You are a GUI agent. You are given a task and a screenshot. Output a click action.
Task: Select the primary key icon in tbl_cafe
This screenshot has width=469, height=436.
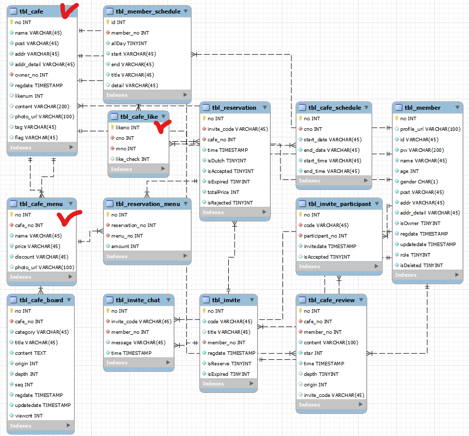coord(11,22)
